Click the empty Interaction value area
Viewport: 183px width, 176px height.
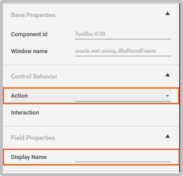pos(123,113)
